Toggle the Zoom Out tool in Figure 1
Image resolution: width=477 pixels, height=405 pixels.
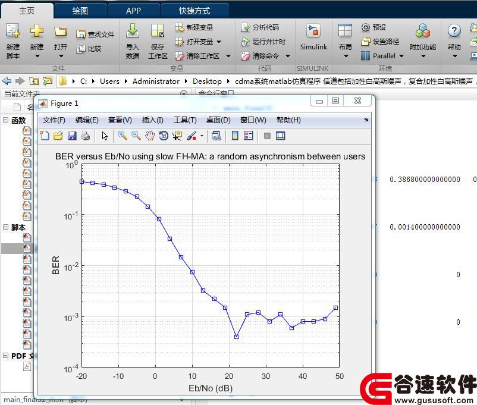pos(136,136)
